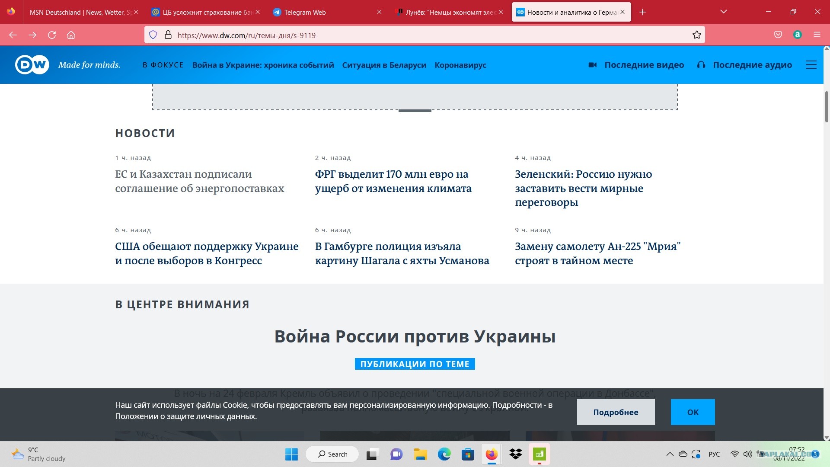Close the Telegram Web tab

coord(379,12)
